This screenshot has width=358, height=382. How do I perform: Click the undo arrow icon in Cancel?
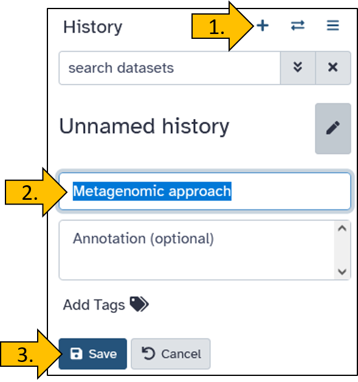pyautogui.click(x=148, y=353)
